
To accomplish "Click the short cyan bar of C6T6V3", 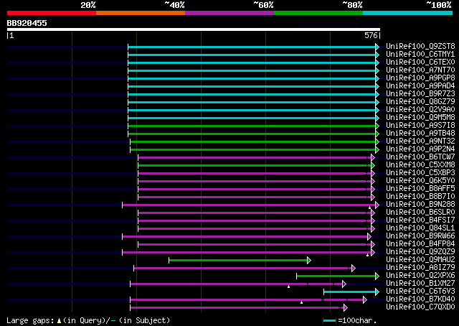I will coord(350,292).
